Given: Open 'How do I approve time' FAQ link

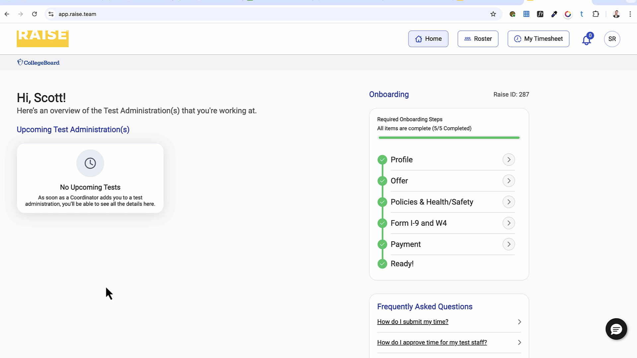Looking at the screenshot, I should click(x=432, y=342).
